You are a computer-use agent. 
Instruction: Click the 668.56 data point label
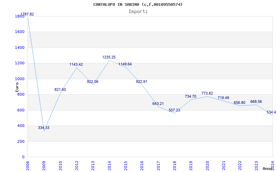point(256,102)
